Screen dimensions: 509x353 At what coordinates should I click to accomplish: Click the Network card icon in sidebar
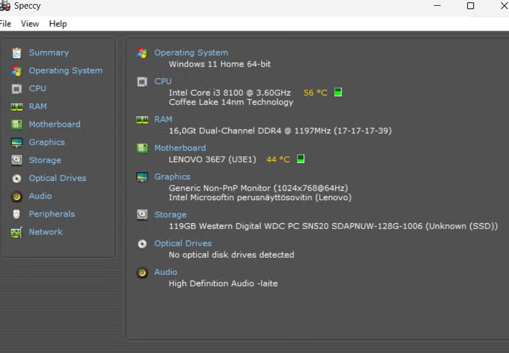point(17,232)
